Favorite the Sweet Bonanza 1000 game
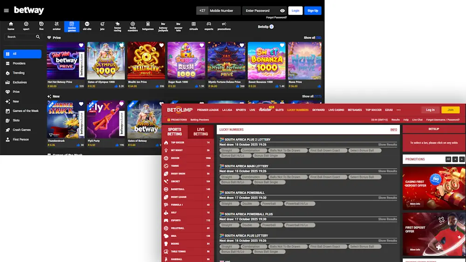 click(282, 46)
